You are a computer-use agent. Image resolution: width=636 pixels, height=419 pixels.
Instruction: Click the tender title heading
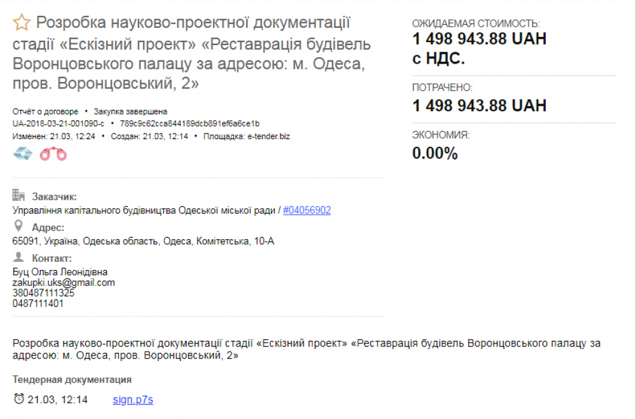tap(191, 53)
